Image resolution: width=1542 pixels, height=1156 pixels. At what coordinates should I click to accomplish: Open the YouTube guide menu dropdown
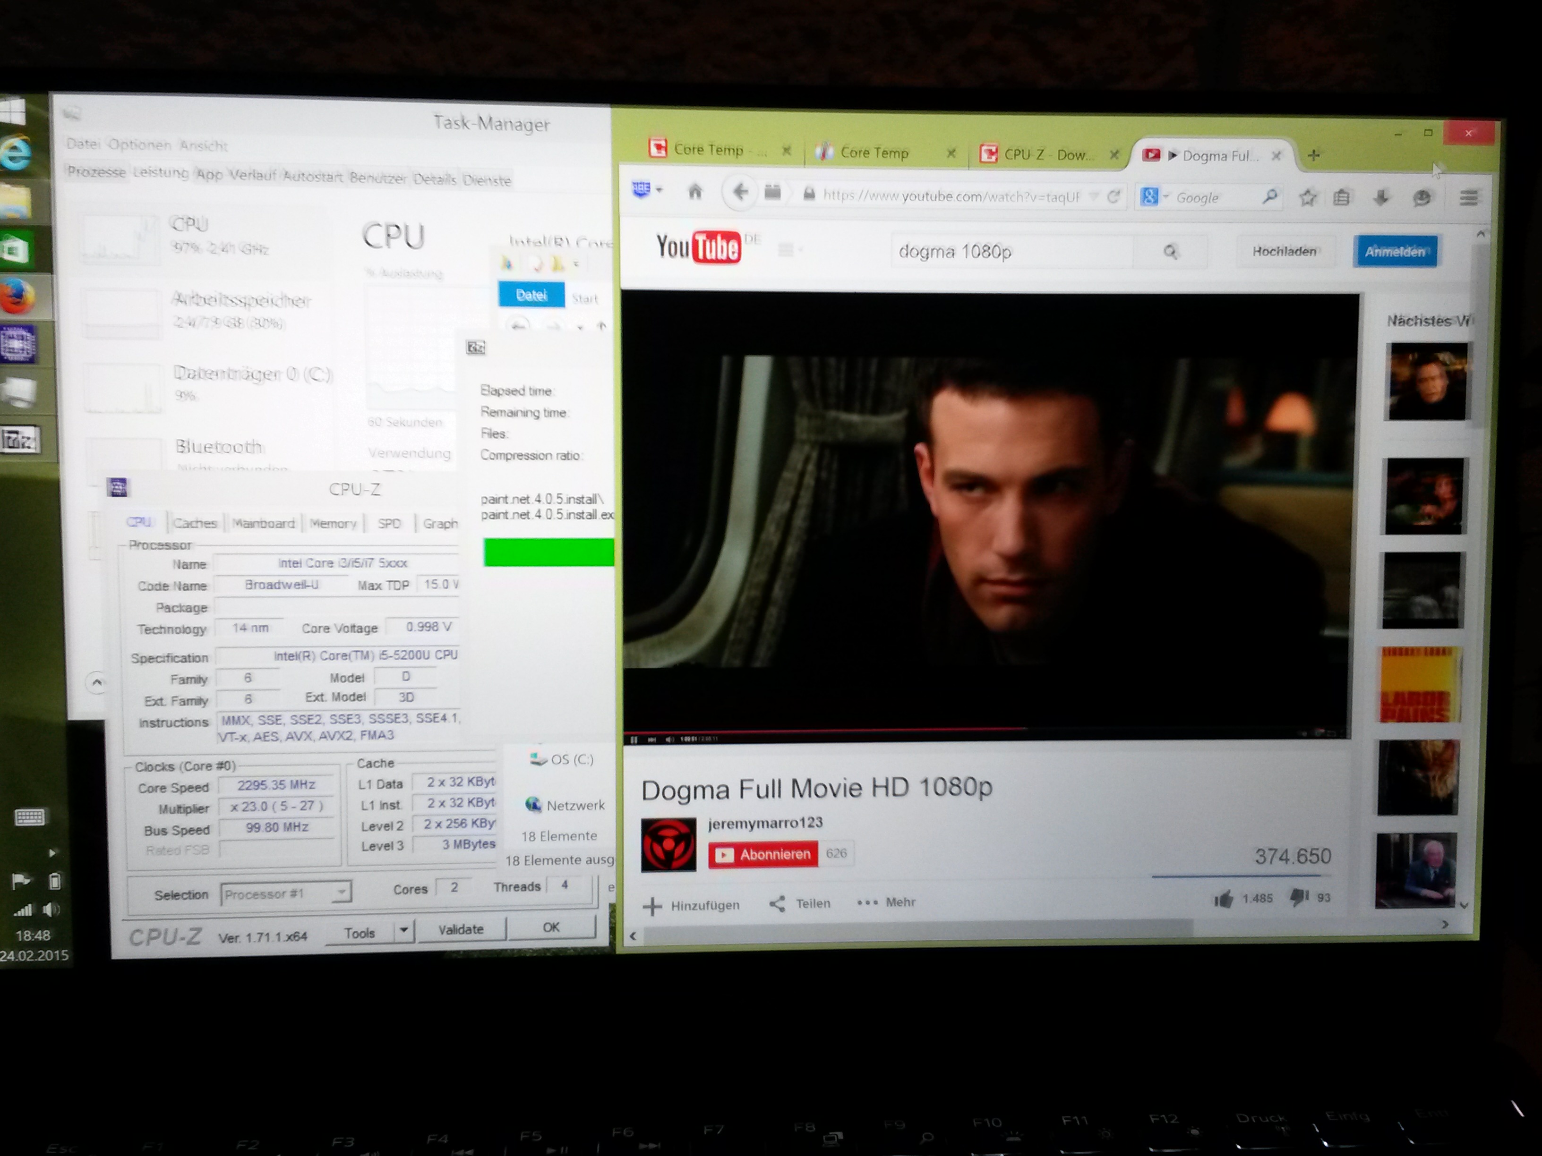tap(790, 249)
